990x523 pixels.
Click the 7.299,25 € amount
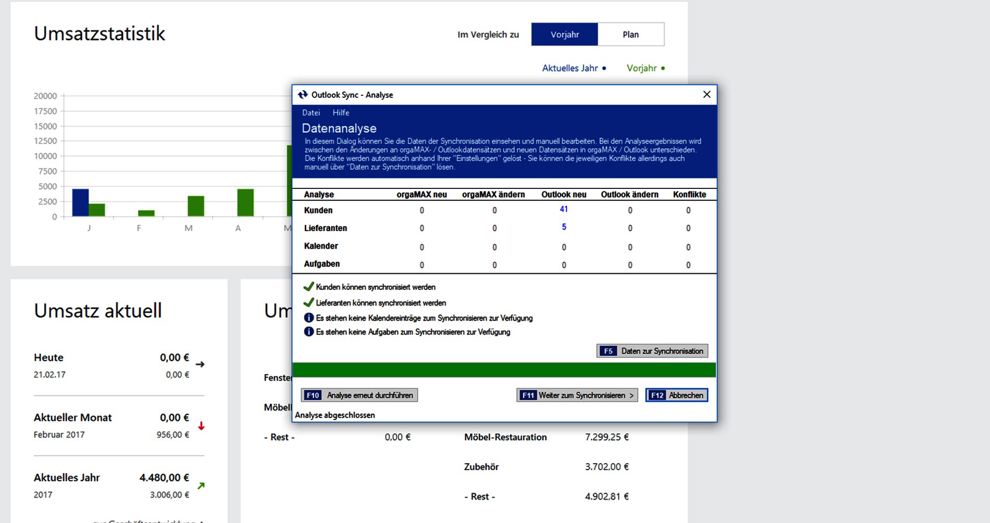tap(607, 437)
